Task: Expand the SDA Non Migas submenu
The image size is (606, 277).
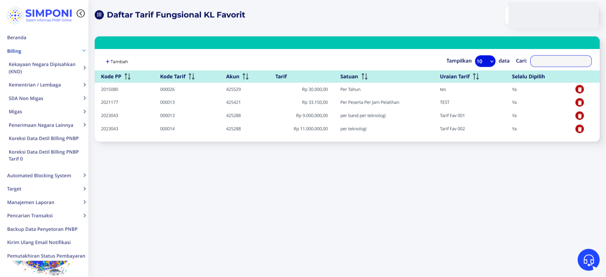Action: 47,98
